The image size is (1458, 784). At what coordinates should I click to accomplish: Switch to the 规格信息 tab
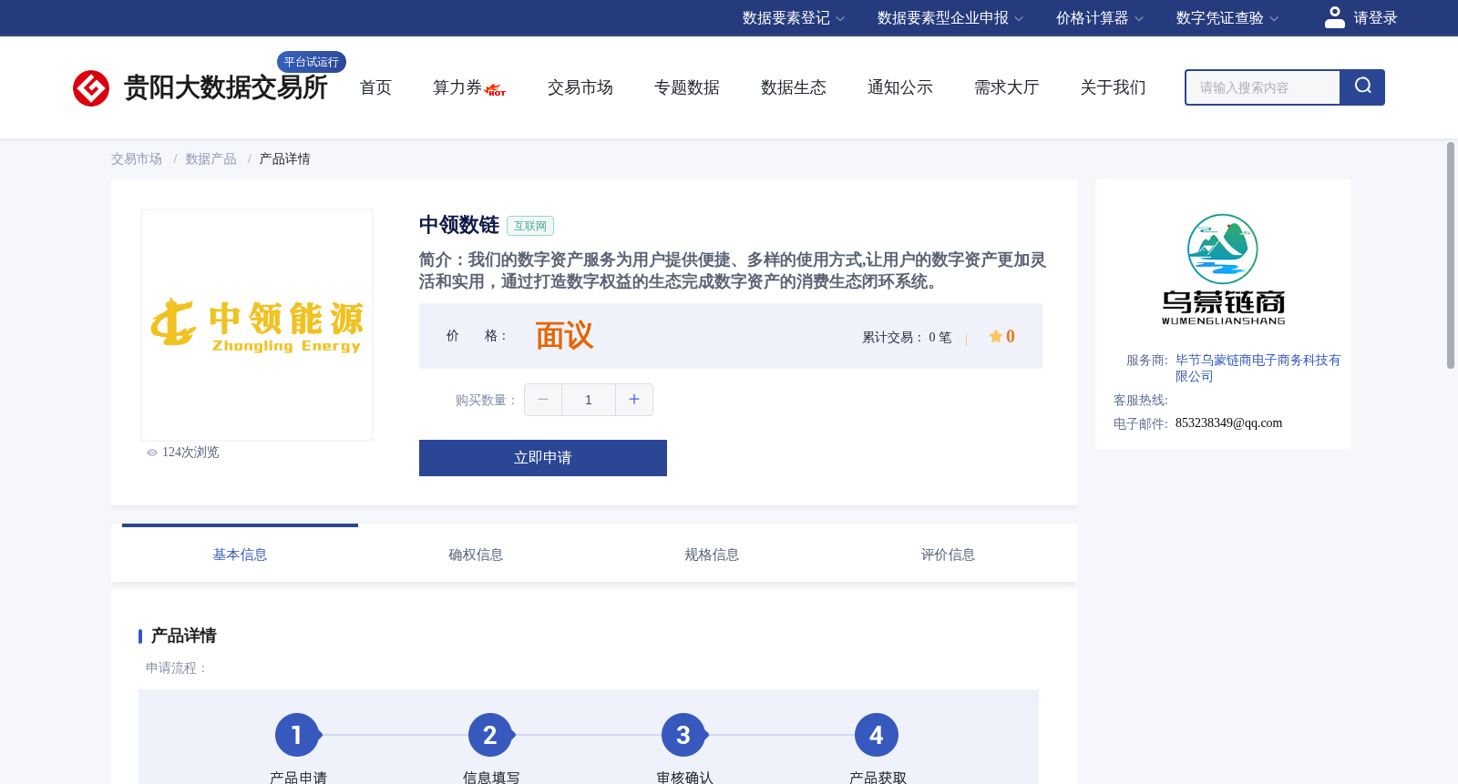tap(712, 555)
